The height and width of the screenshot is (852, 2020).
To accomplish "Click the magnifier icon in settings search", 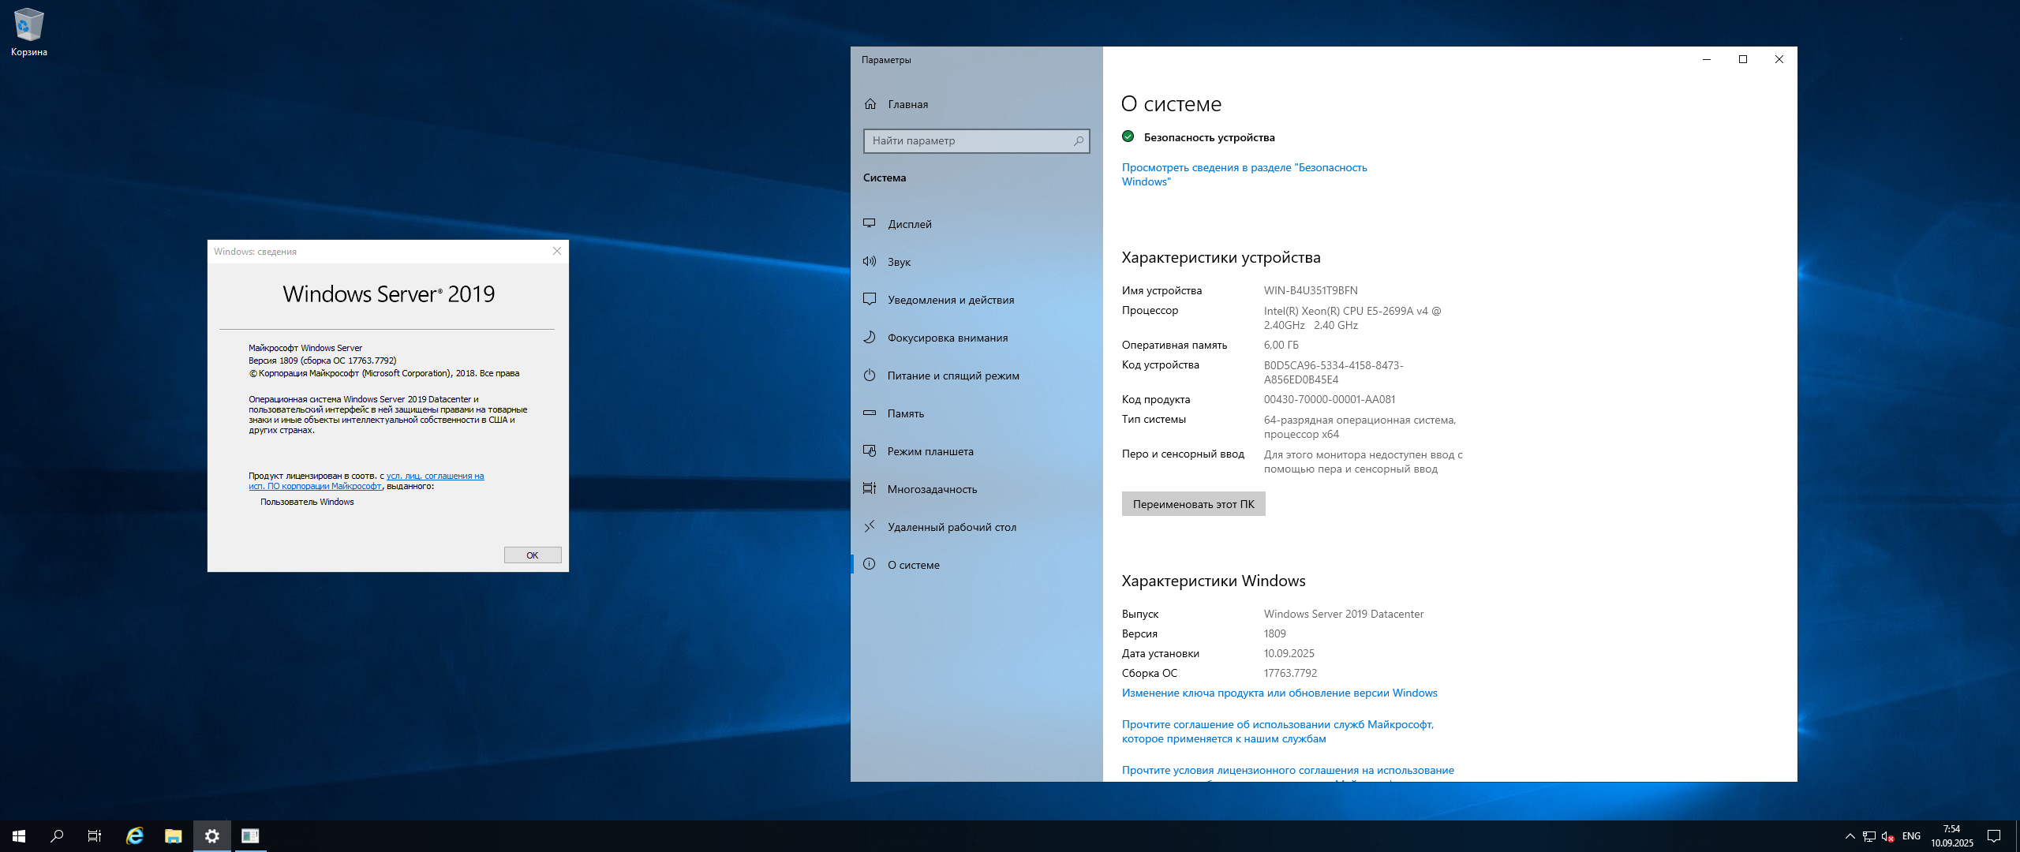I will [x=1078, y=141].
